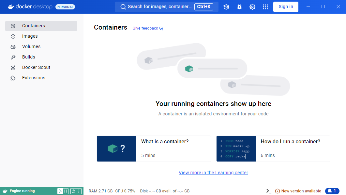Click the notifications bell badge
Image resolution: width=346 pixels, height=195 pixels.
[332, 191]
